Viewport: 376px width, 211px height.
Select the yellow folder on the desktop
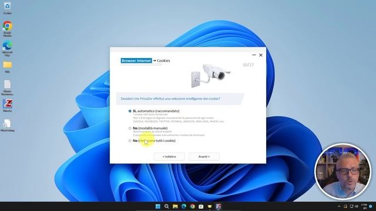8,67
